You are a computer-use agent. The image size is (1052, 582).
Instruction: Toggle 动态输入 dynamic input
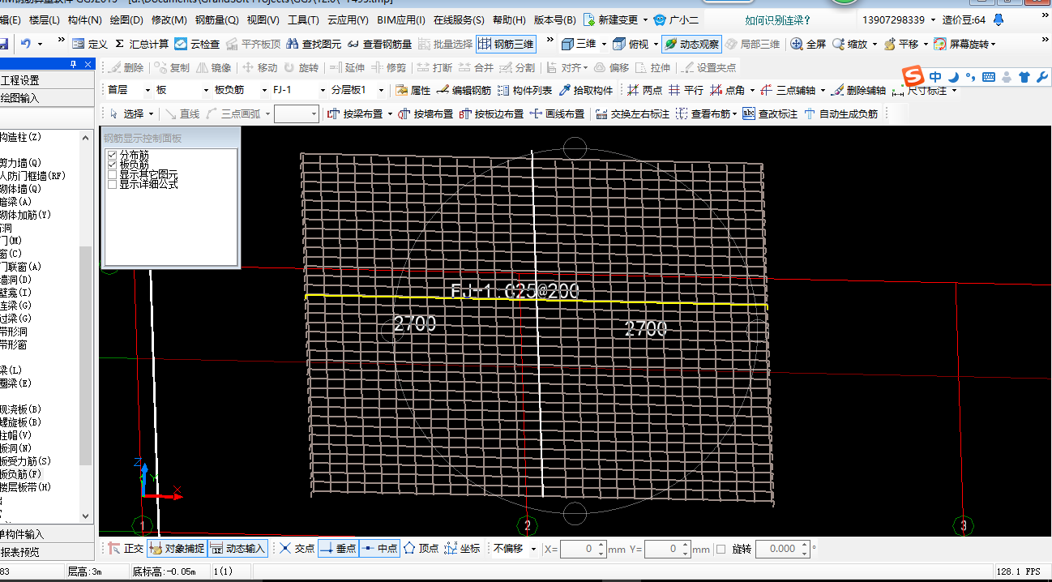point(237,549)
